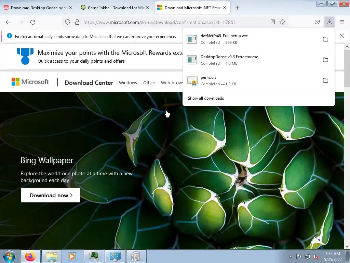The width and height of the screenshot is (350, 263).
Task: Reload the page with the refresh icon
Action: click(x=33, y=22)
